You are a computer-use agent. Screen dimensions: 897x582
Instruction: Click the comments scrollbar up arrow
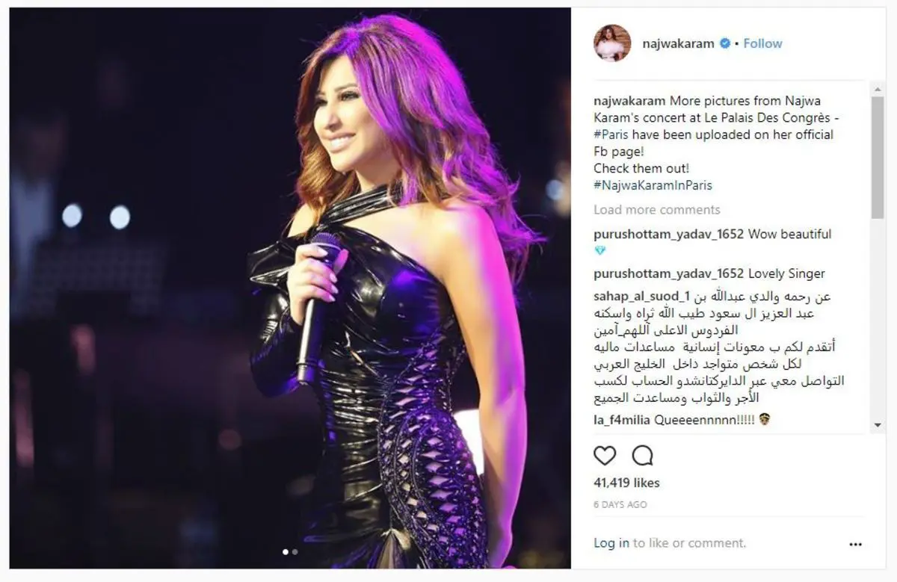point(878,89)
